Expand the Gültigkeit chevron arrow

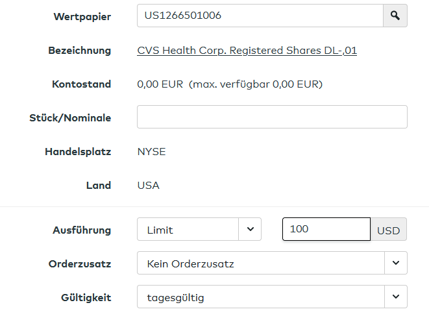point(395,297)
